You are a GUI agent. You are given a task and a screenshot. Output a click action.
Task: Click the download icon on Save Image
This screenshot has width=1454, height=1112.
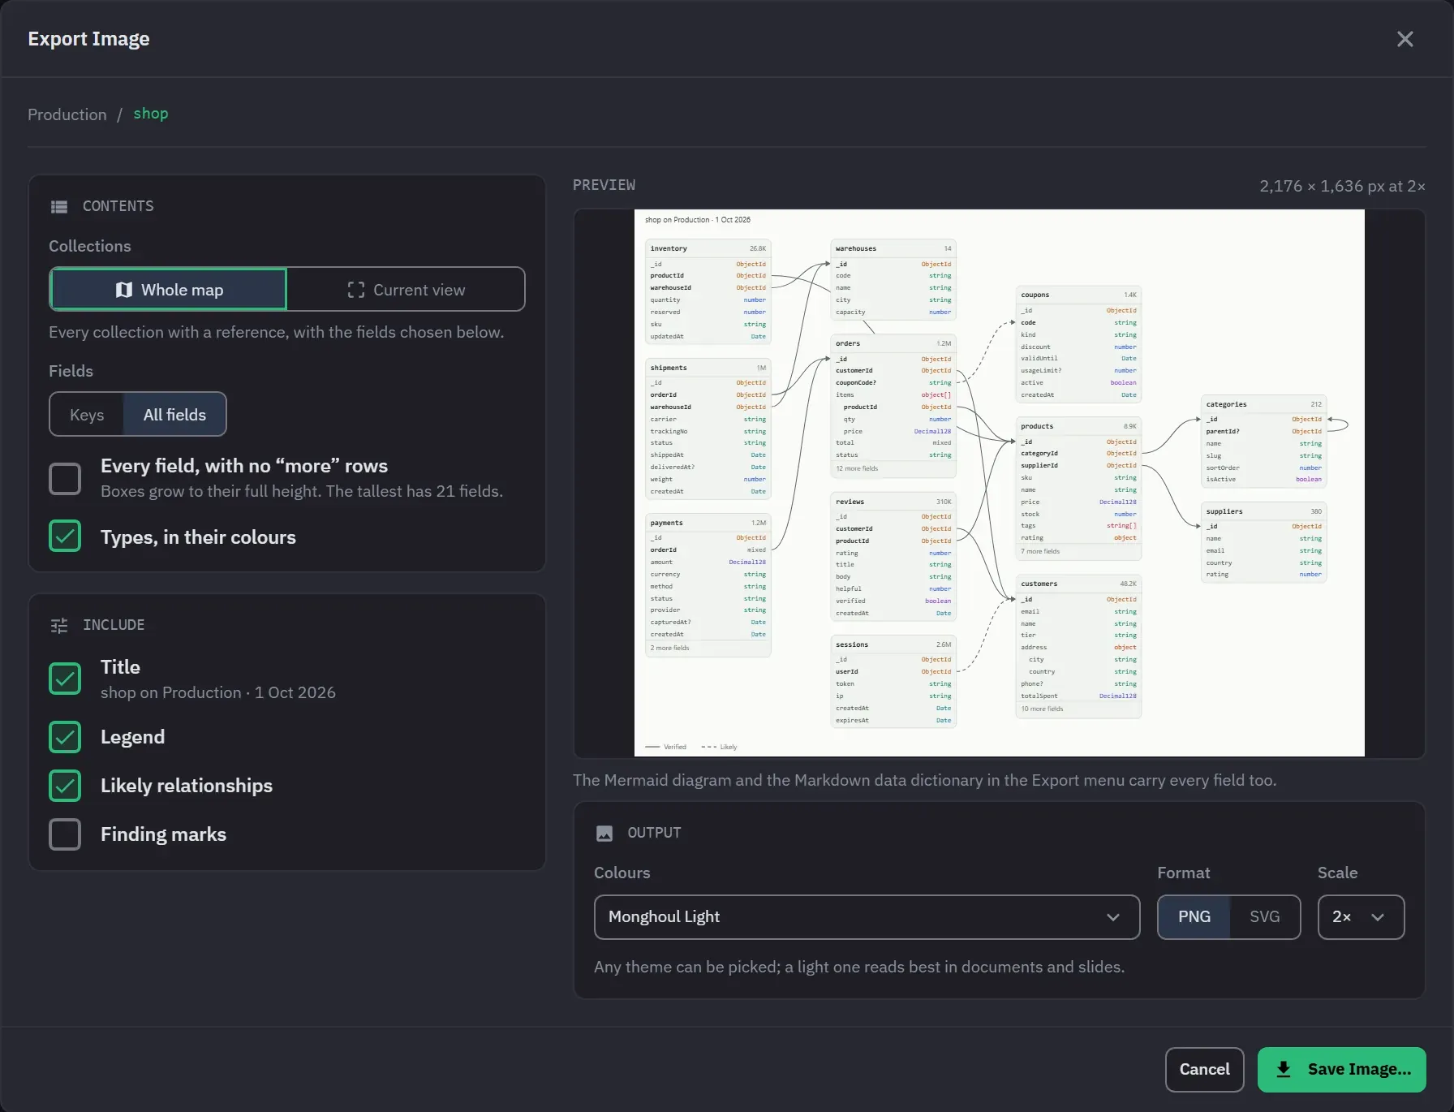click(1284, 1069)
